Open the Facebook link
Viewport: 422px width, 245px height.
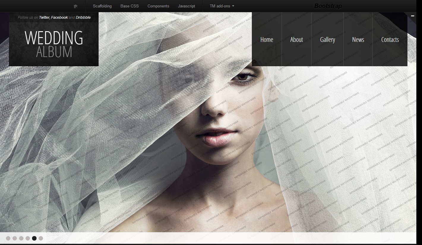[x=59, y=18]
